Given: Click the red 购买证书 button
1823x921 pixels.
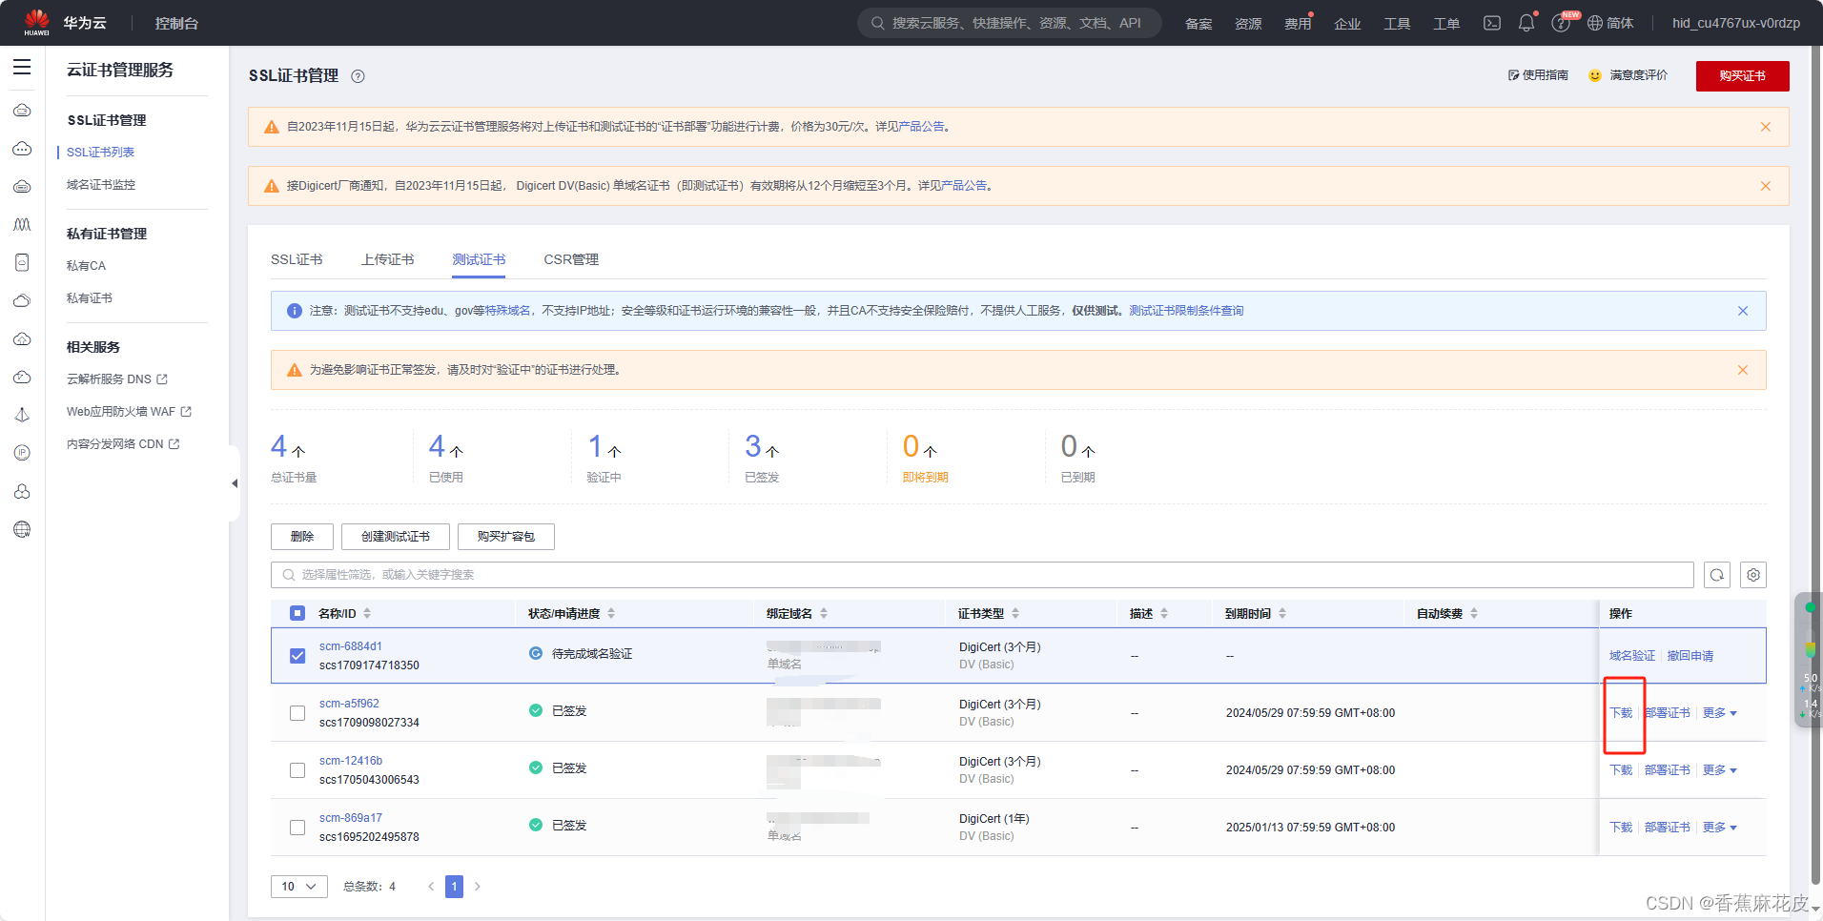Looking at the screenshot, I should click(x=1741, y=76).
